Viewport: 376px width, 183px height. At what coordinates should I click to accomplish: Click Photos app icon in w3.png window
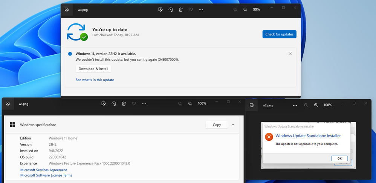pos(67,9)
